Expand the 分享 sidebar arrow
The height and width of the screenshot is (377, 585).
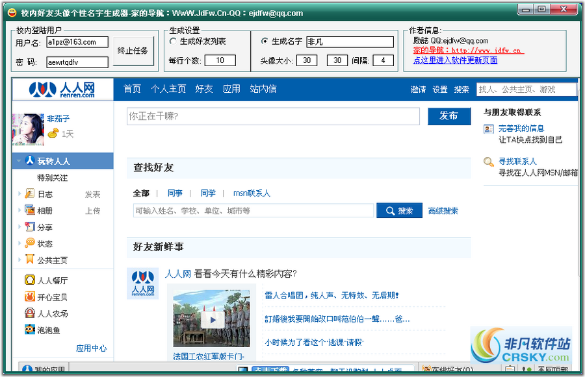19,226
